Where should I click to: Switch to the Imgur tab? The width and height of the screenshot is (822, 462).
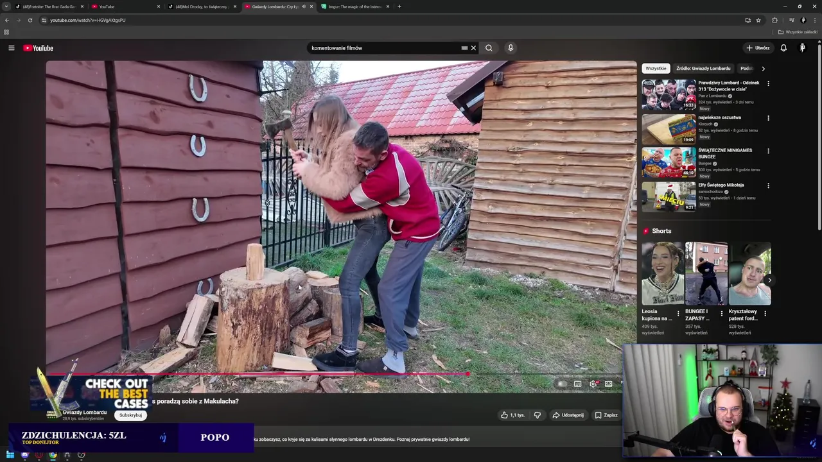tap(354, 6)
